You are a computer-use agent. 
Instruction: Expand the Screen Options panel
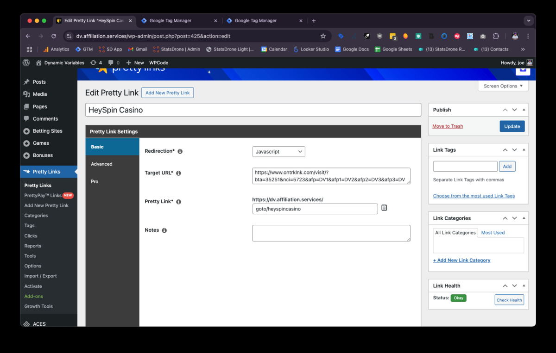(x=503, y=86)
